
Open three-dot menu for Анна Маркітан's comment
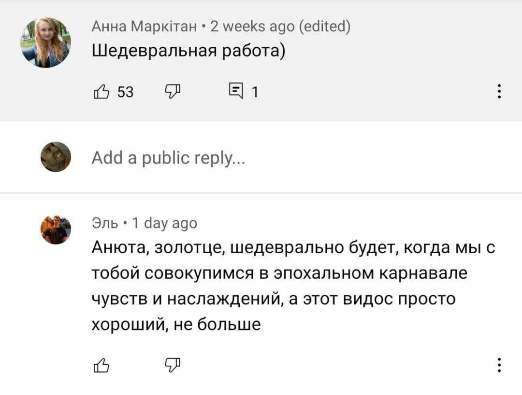pyautogui.click(x=499, y=91)
